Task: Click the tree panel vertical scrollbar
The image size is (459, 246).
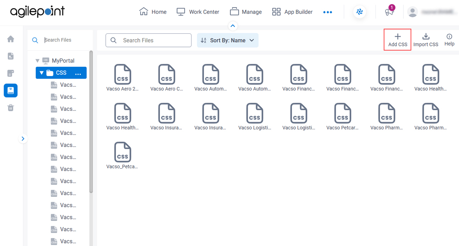Action: 91,122
